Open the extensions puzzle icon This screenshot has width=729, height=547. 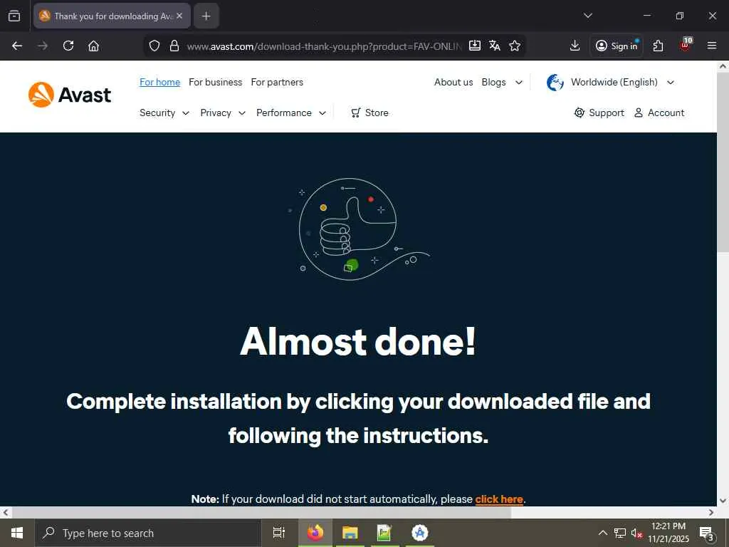658,46
